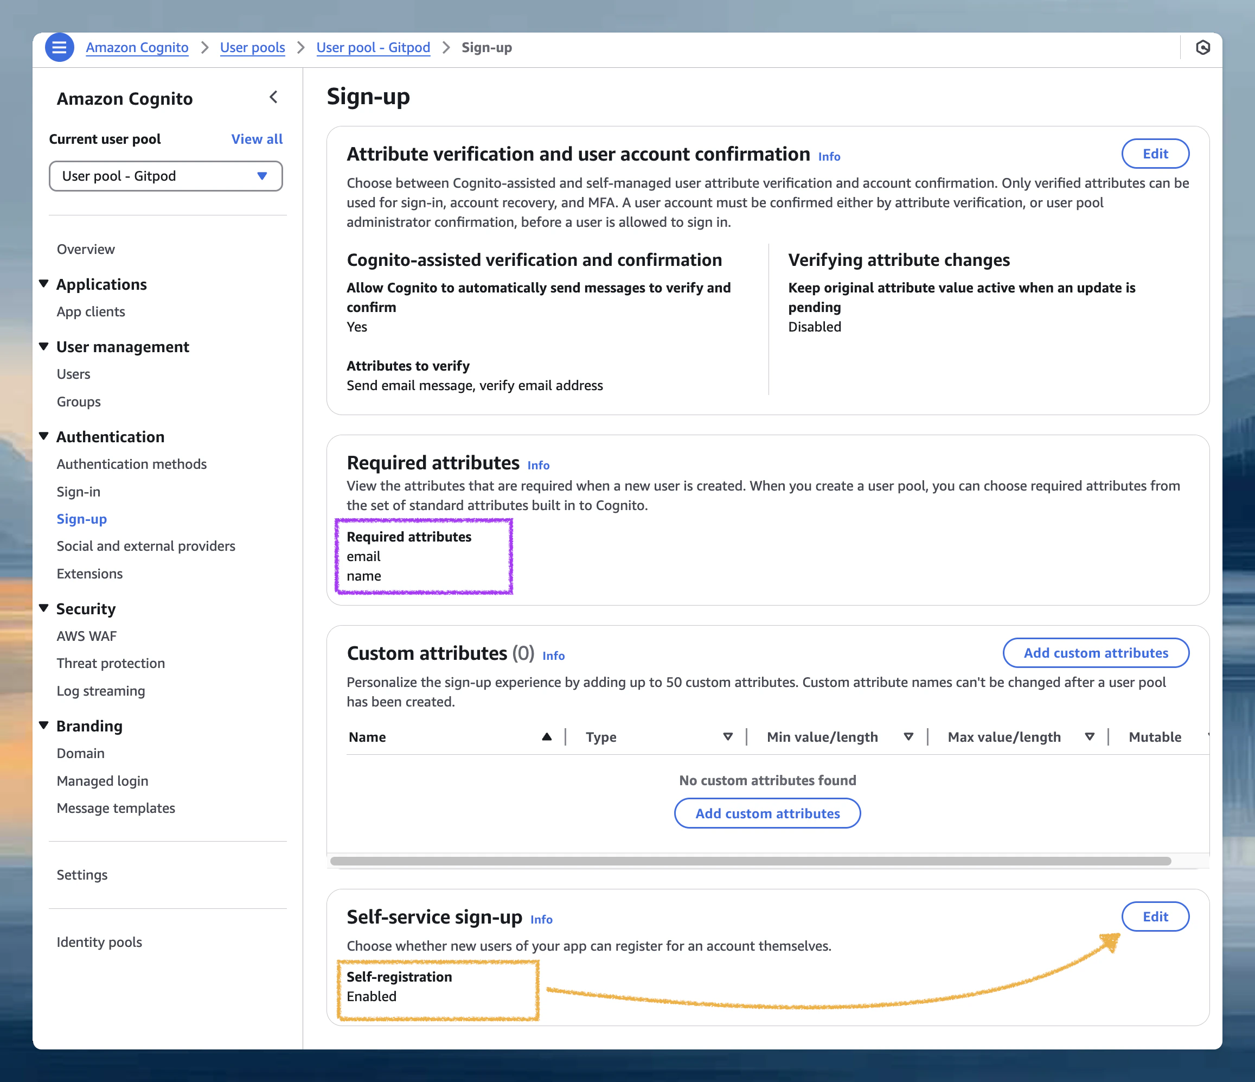Collapse the Security section

(43, 608)
